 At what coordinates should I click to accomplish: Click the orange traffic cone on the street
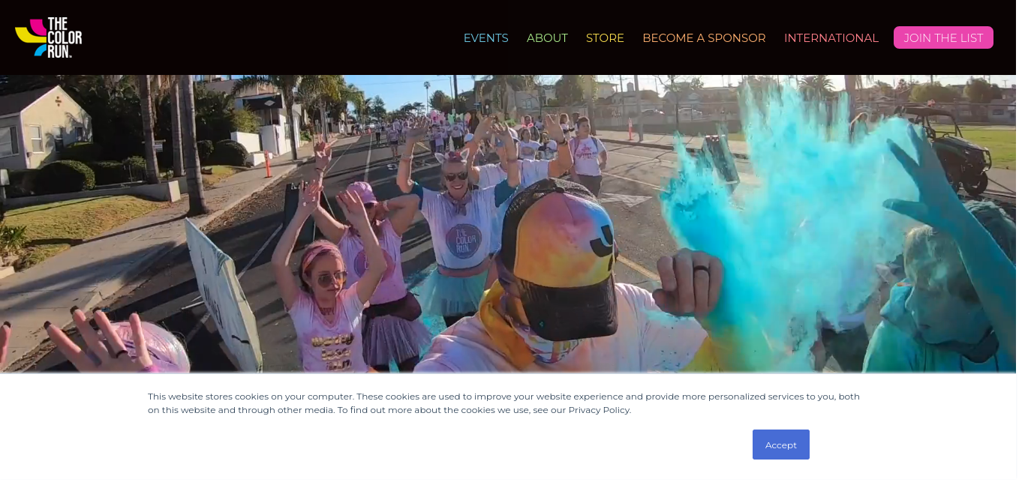click(268, 163)
